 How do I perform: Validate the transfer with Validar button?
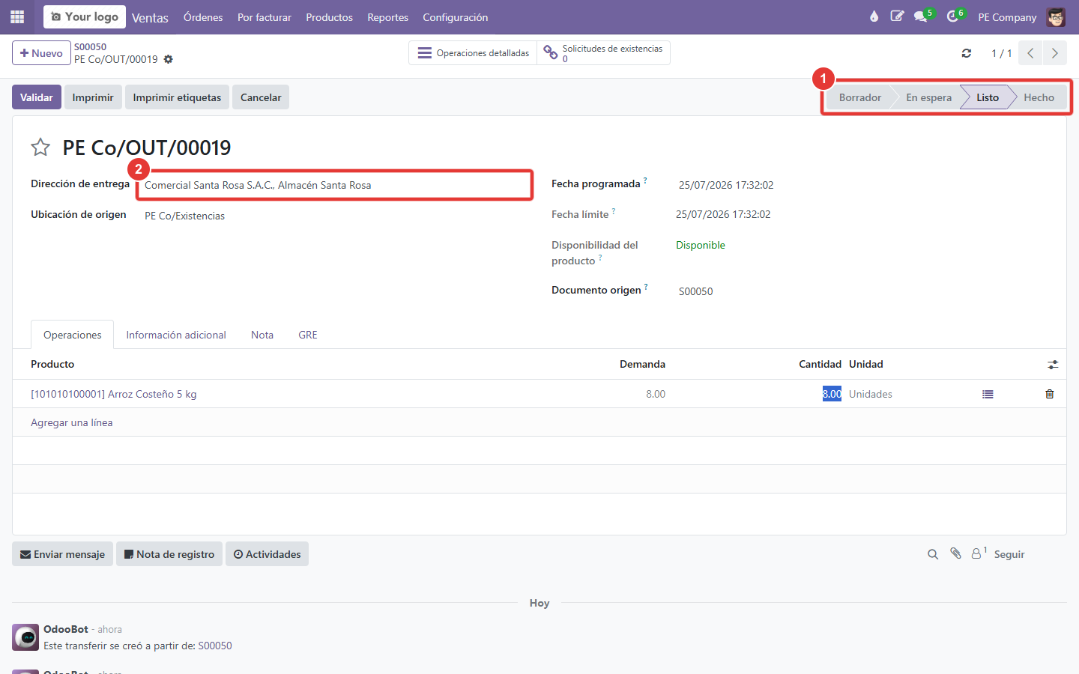pos(37,97)
